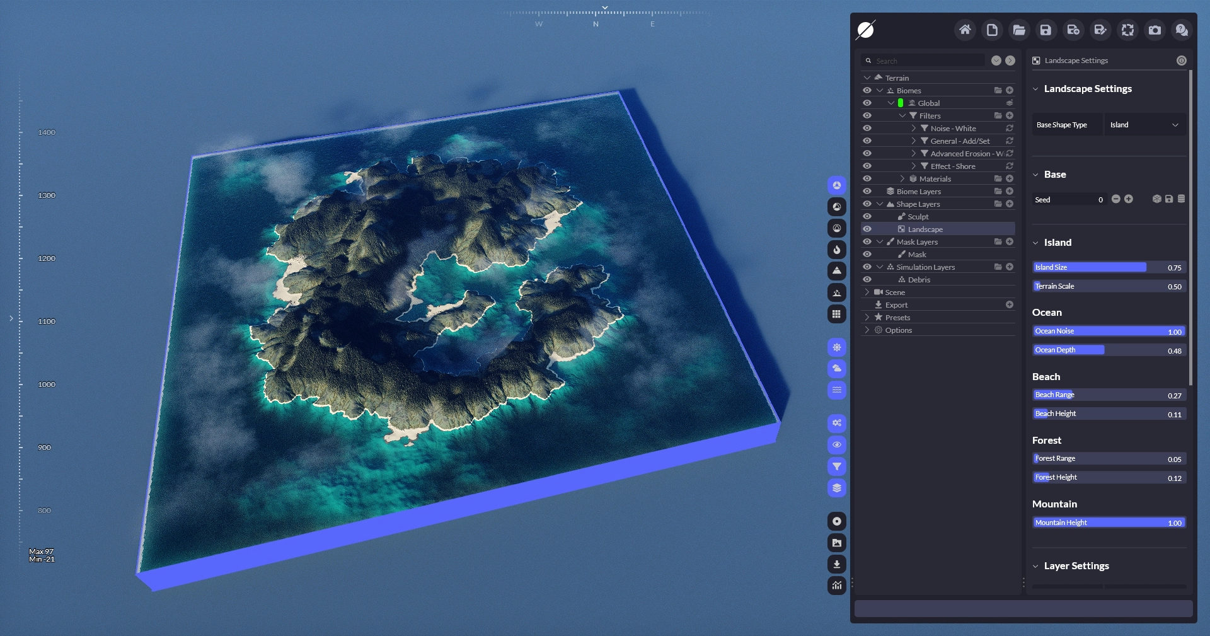
Task: Toggle the clouds icon in viewport sidebar
Action: [x=837, y=369]
